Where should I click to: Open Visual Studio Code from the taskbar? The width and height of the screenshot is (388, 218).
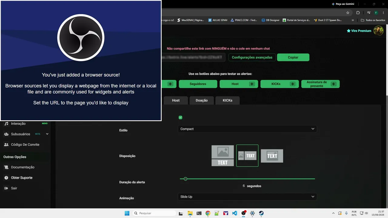235,213
